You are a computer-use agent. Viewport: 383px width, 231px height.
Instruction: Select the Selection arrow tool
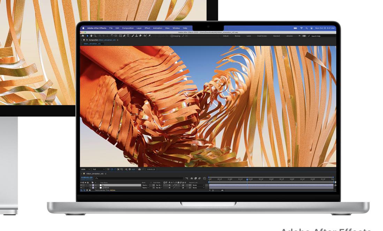pos(88,35)
